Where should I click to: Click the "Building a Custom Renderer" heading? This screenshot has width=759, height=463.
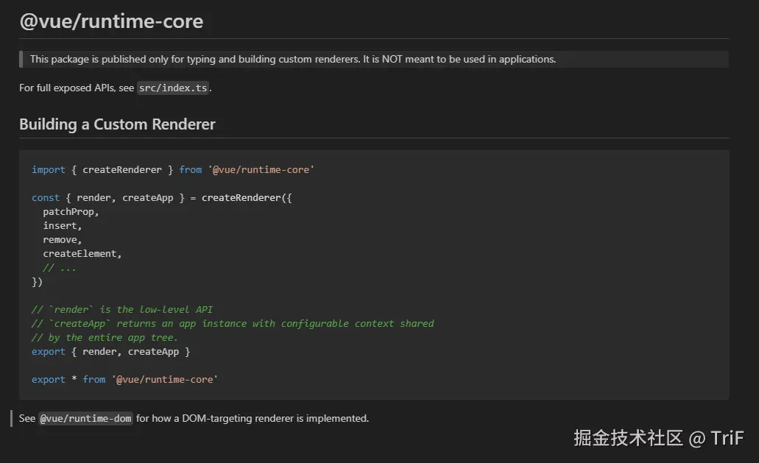(x=117, y=124)
